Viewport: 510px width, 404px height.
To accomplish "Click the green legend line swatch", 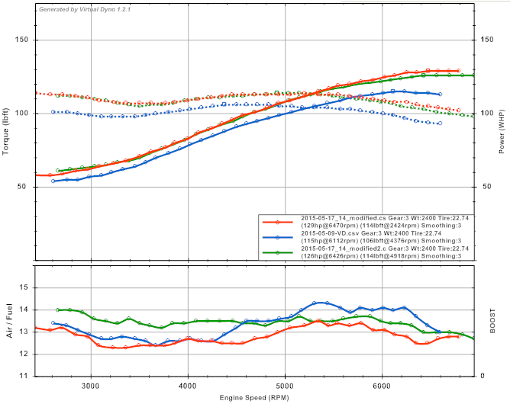I will click(278, 252).
